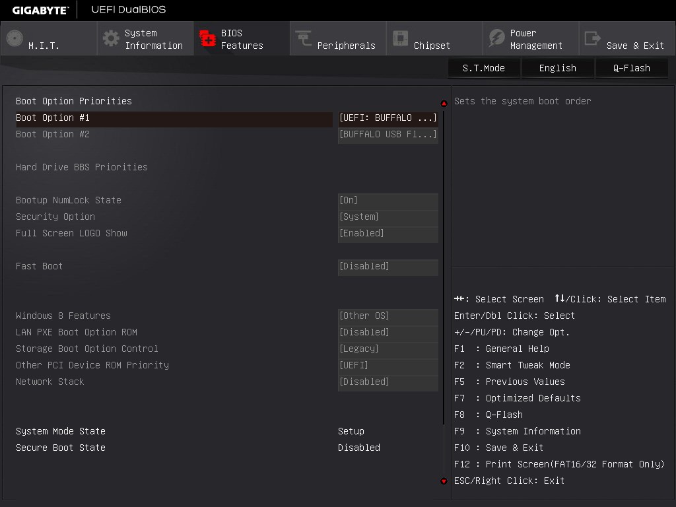Viewport: 676px width, 507px height.
Task: Click the F5 Previous Values hint
Action: click(510, 382)
